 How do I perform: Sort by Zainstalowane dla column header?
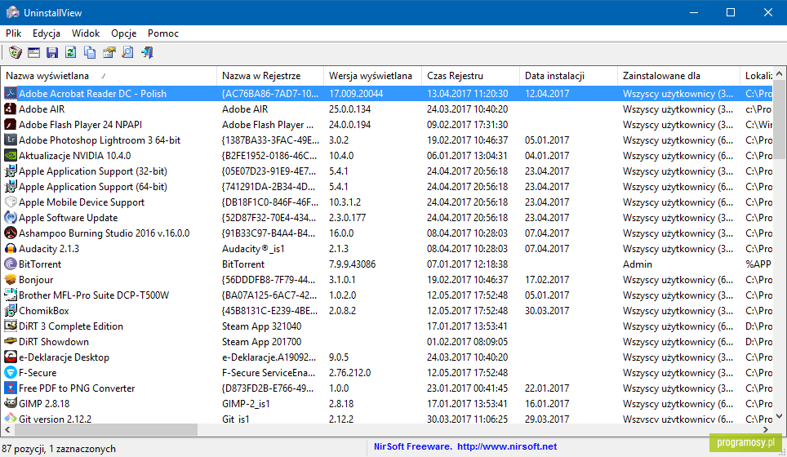click(x=678, y=76)
